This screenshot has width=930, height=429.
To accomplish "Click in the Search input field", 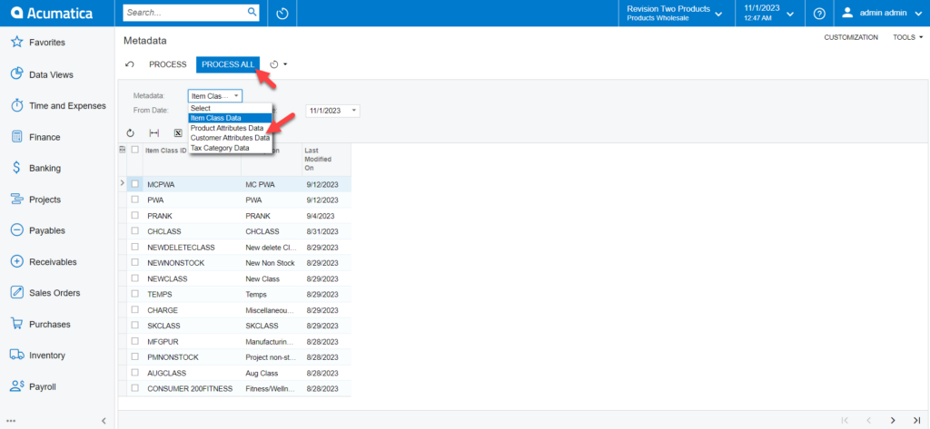I will [x=185, y=12].
